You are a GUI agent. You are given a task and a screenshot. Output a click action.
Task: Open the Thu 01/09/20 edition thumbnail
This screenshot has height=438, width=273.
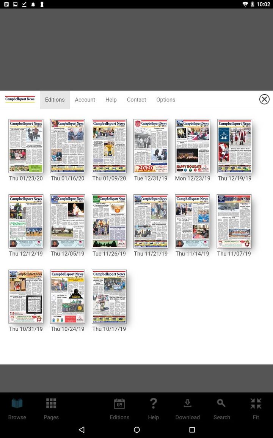coord(109,146)
